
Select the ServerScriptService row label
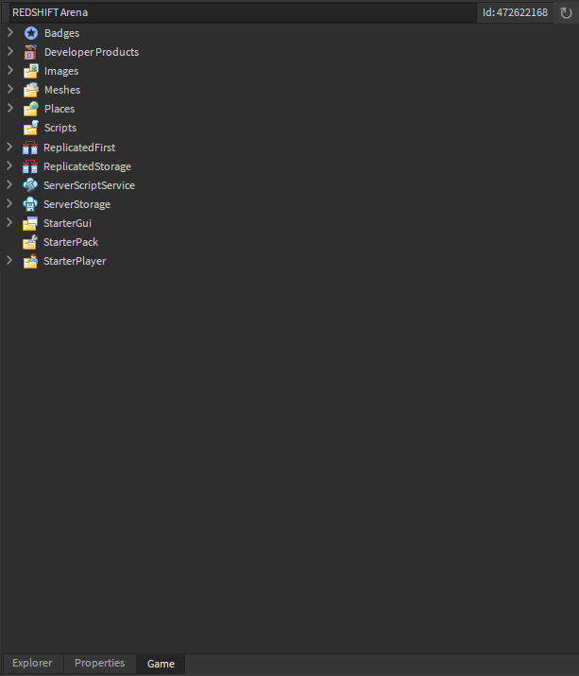(89, 185)
